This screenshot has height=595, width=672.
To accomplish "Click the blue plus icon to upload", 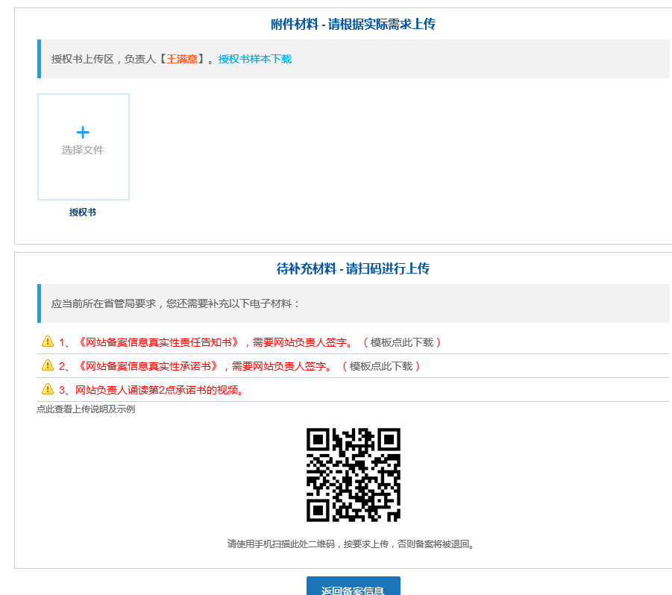I will [83, 133].
